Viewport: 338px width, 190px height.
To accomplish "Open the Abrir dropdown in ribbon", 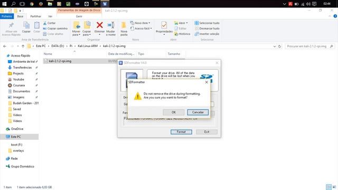I will (x=181, y=23).
